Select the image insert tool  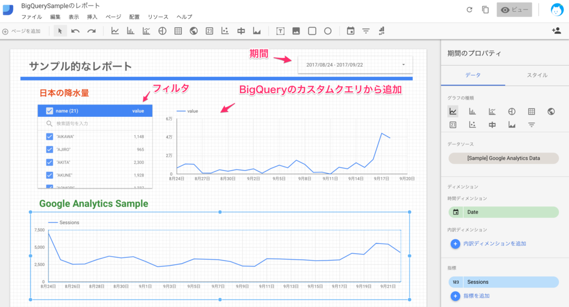[x=296, y=31]
